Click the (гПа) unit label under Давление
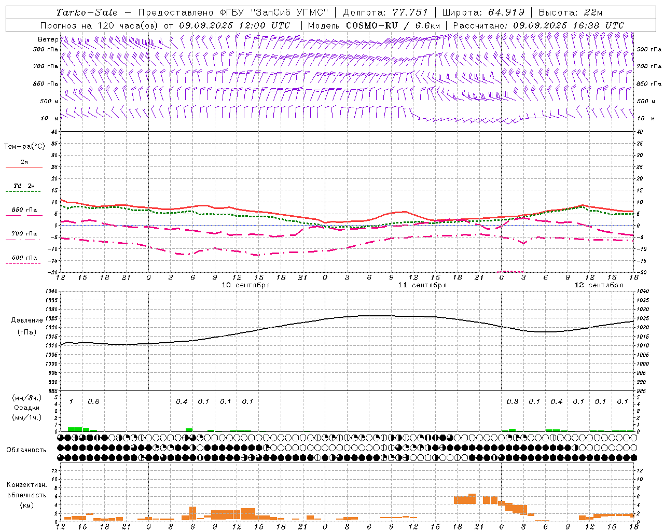This screenshot has height=531, width=664. pos(27,332)
